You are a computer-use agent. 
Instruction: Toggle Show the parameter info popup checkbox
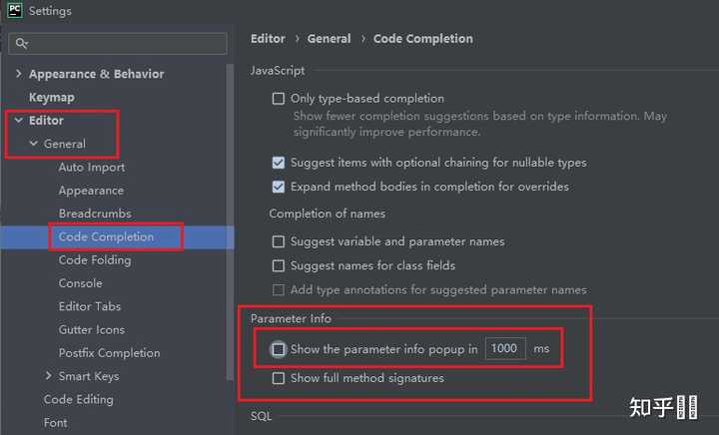(x=278, y=349)
